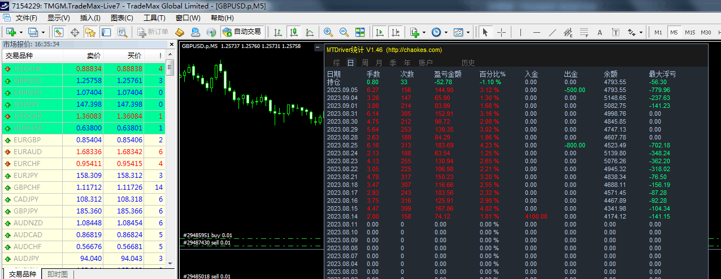Switch chart timeframe to M15

click(690, 32)
